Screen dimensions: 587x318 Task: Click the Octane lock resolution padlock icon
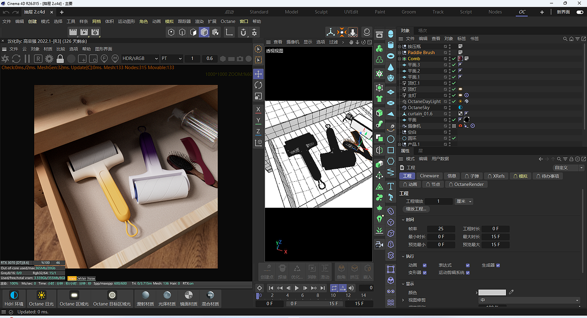tap(60, 59)
